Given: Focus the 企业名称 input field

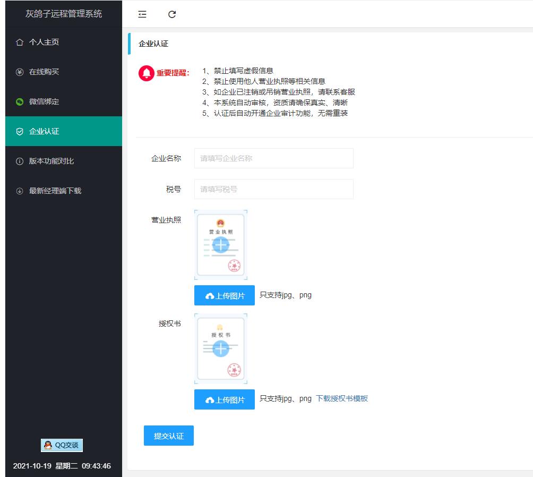Looking at the screenshot, I should 273,158.
